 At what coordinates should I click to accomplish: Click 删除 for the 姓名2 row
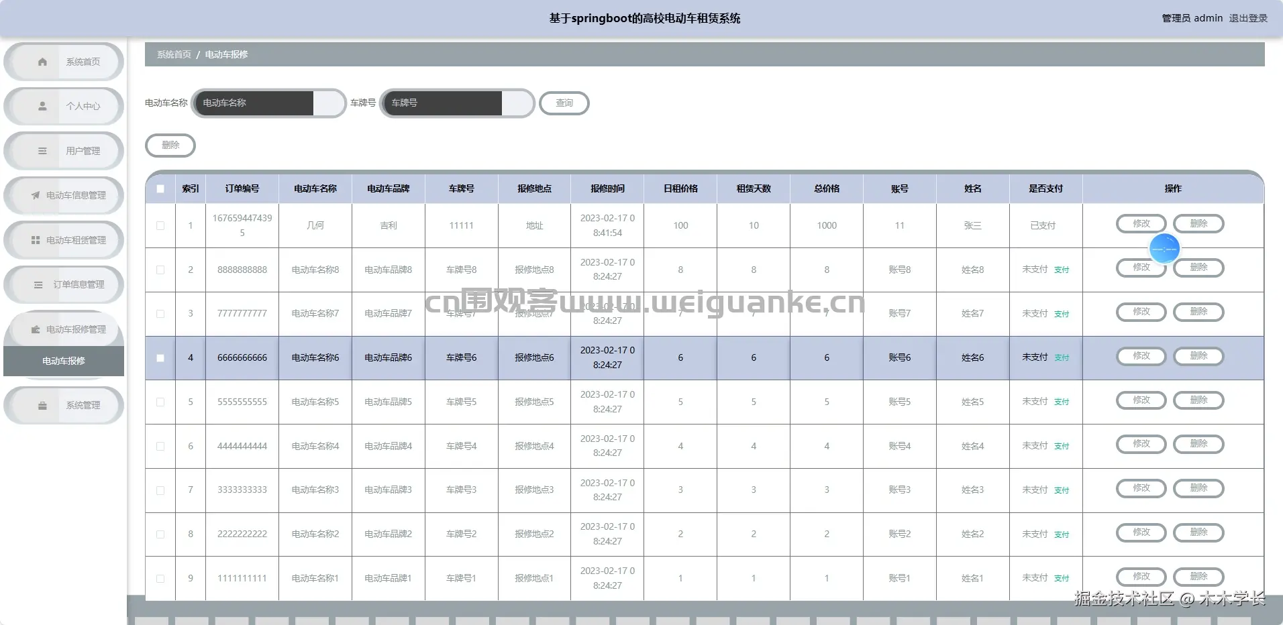1198,532
